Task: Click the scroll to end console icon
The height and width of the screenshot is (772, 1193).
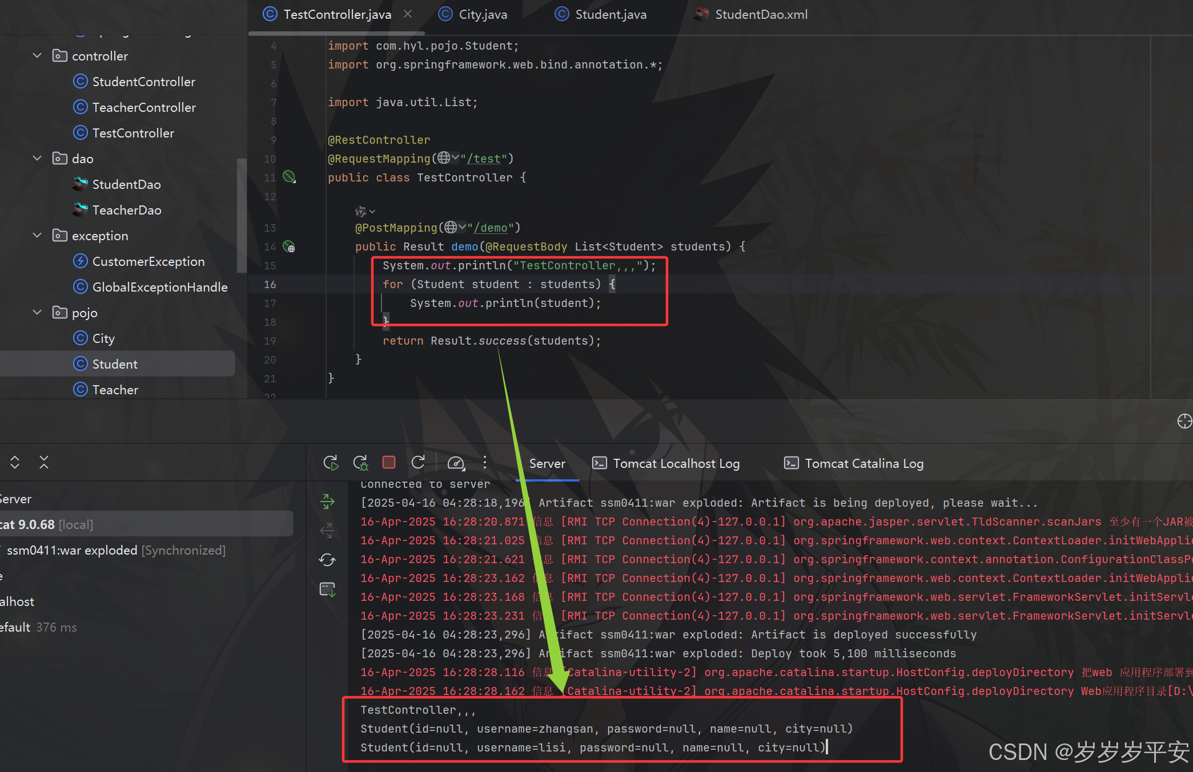Action: pos(328,589)
